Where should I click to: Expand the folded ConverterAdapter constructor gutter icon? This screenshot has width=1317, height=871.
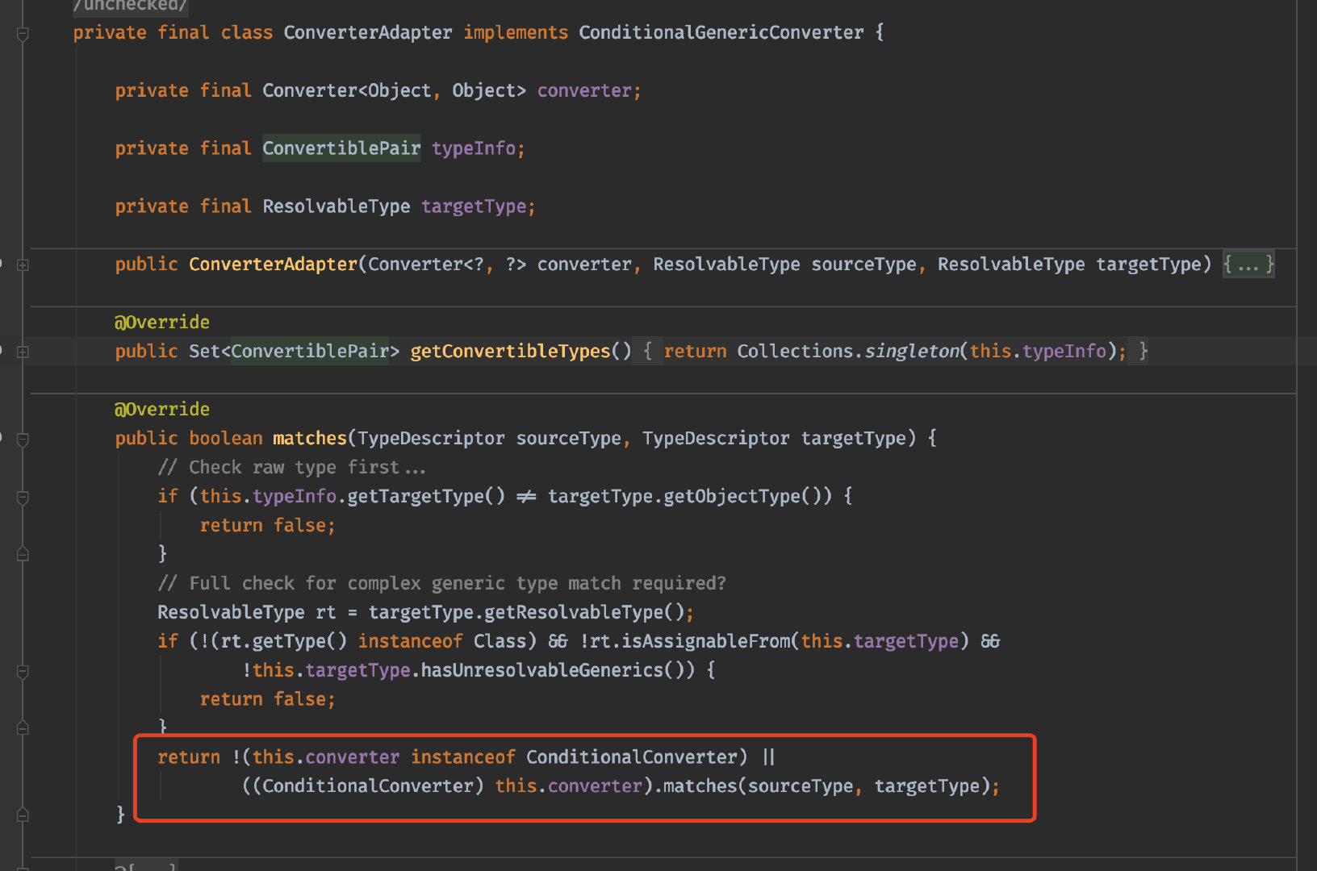coord(23,265)
